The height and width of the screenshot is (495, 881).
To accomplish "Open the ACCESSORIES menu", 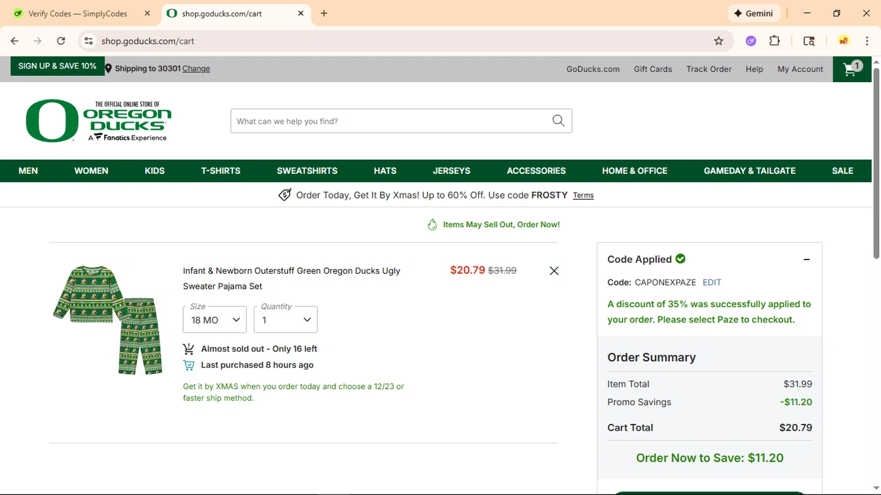I will [536, 171].
